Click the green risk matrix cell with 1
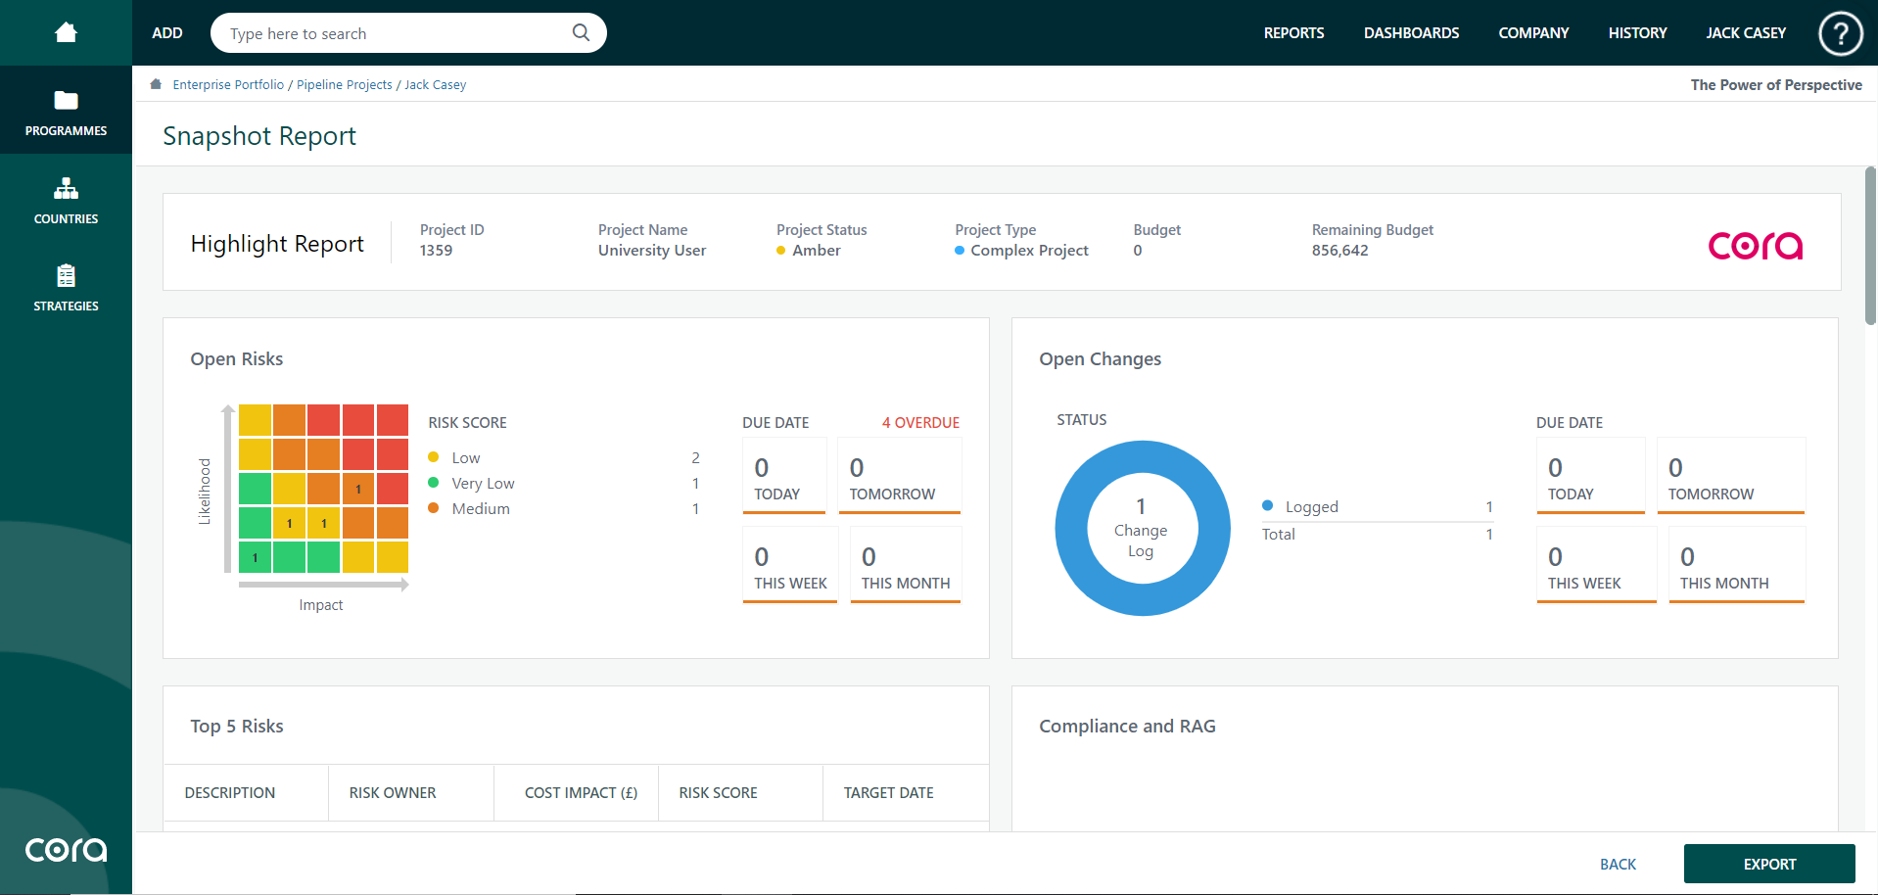Viewport: 1878px width, 895px height. 255,557
